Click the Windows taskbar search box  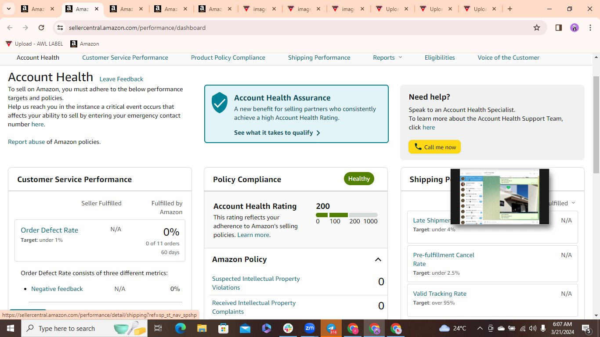84,328
